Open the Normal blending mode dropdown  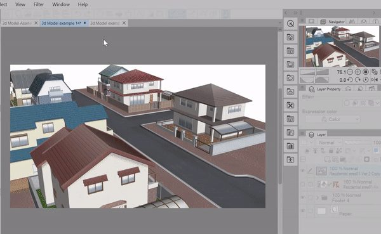coord(329,143)
